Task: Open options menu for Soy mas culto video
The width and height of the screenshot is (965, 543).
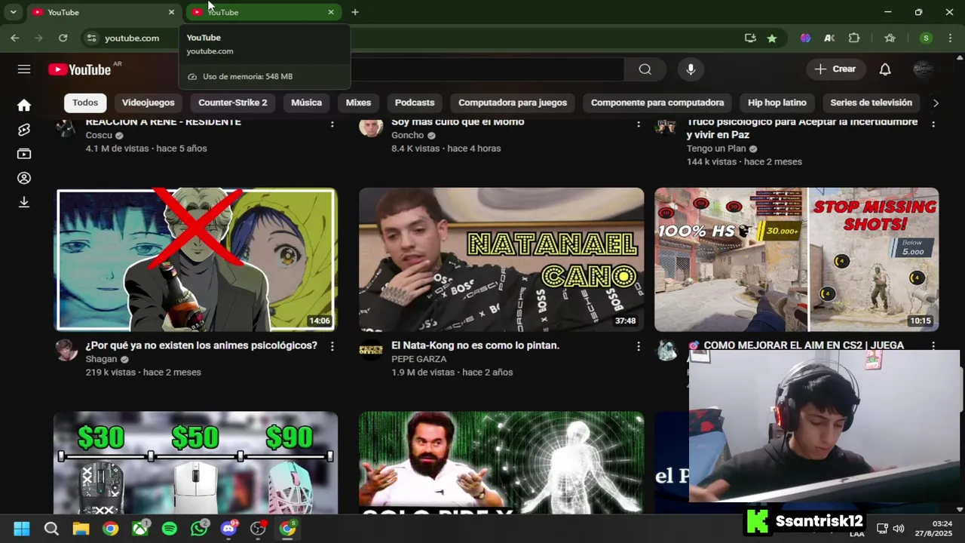Action: (639, 124)
